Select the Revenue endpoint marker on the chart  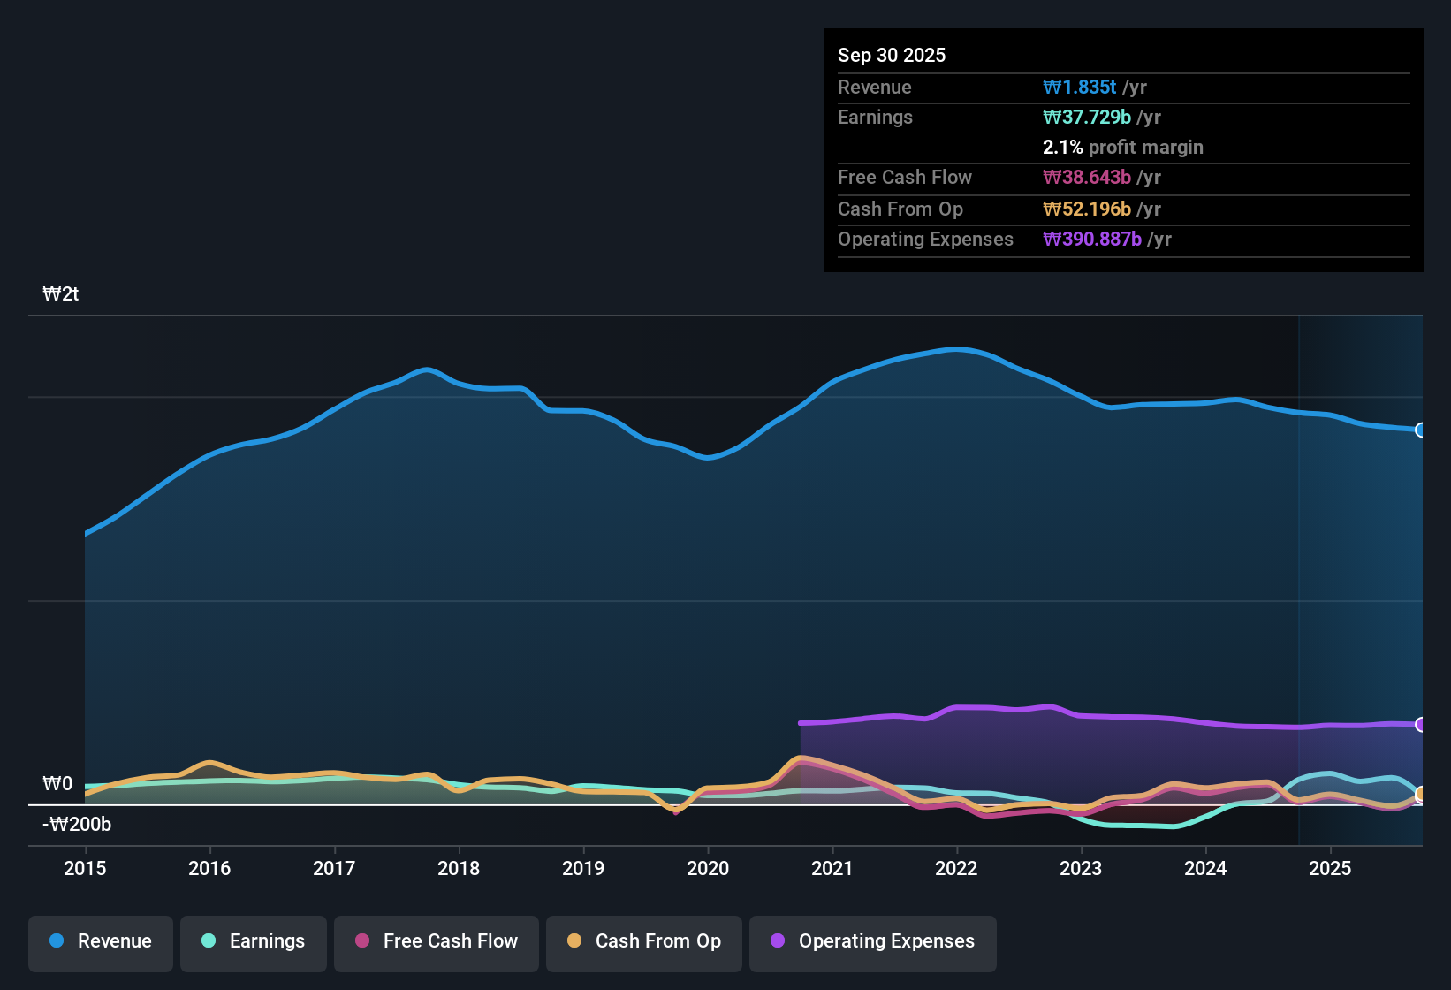(1419, 430)
